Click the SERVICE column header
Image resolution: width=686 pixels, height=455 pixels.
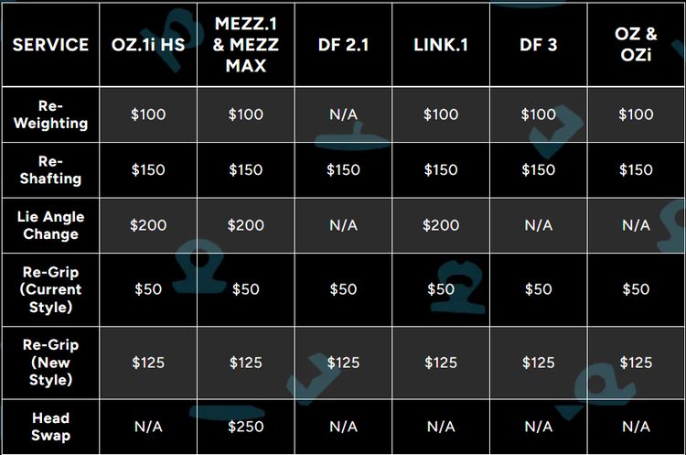point(51,44)
